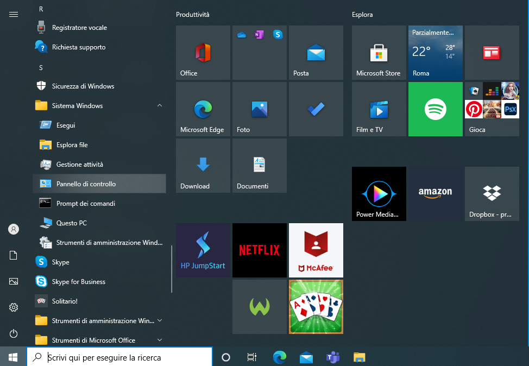Open the user account icon
Screen dimensions: 529x366
pyautogui.click(x=14, y=229)
